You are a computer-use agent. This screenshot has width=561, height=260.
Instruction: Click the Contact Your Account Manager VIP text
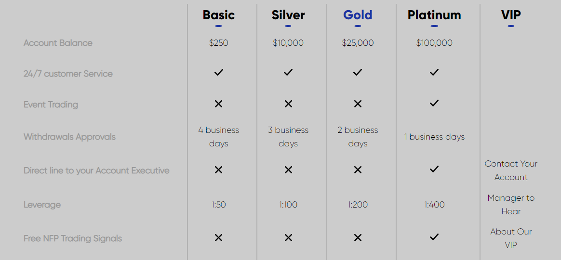coord(511,170)
